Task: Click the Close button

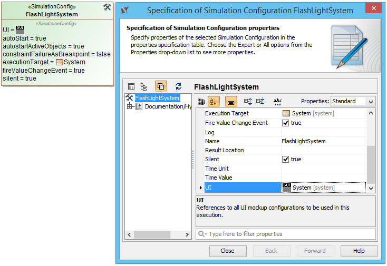Action: point(227,251)
